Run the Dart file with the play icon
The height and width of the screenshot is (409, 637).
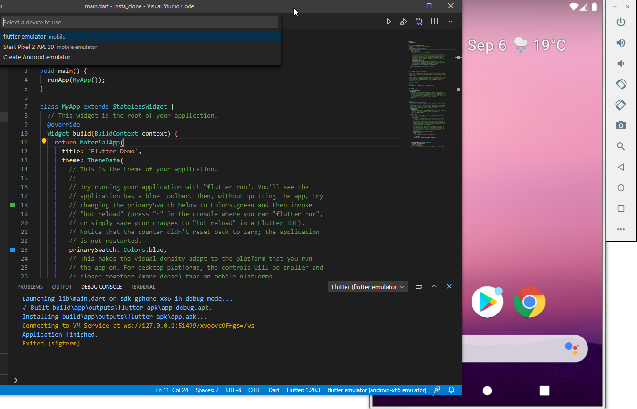[389, 22]
